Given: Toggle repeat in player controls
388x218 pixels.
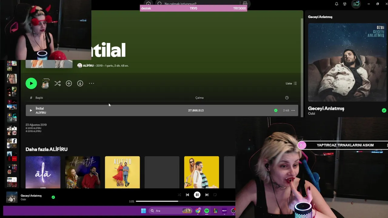Looking at the screenshot, I should coord(215,195).
